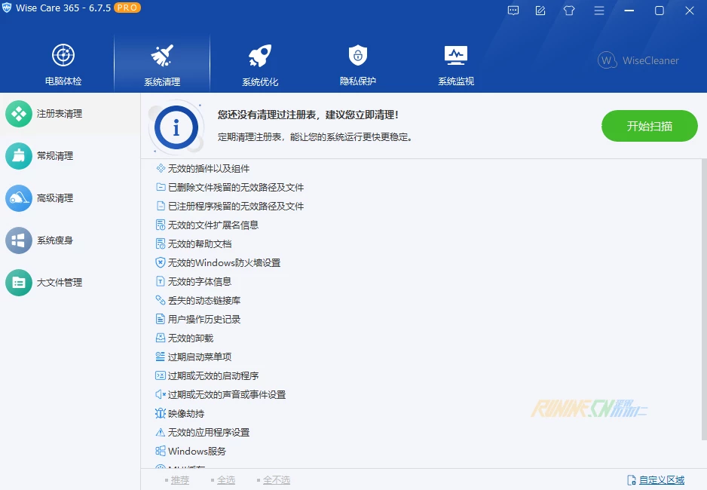Click the edit note icon in title bar
The width and height of the screenshot is (707, 490).
click(540, 11)
